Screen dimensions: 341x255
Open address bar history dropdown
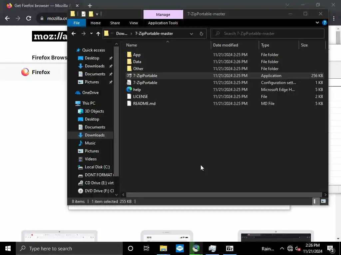[191, 34]
